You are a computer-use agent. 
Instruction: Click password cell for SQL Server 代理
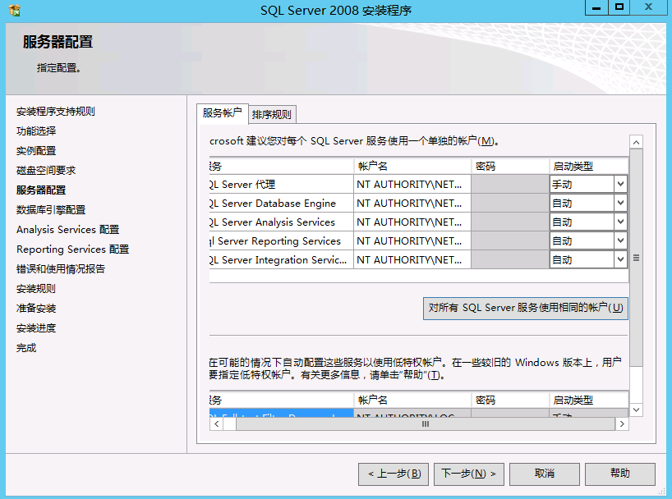coord(510,184)
